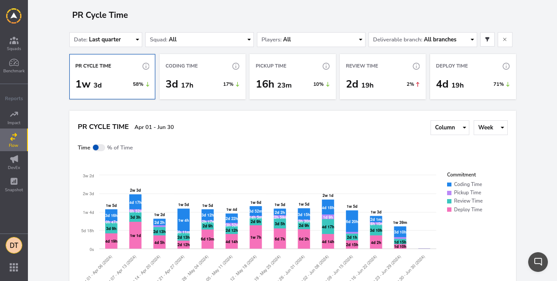This screenshot has width=557, height=281.
Task: Select the Deploy Time metric card
Action: (x=473, y=77)
